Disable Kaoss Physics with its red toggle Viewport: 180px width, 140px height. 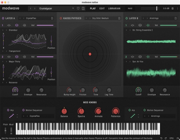tap(61, 18)
